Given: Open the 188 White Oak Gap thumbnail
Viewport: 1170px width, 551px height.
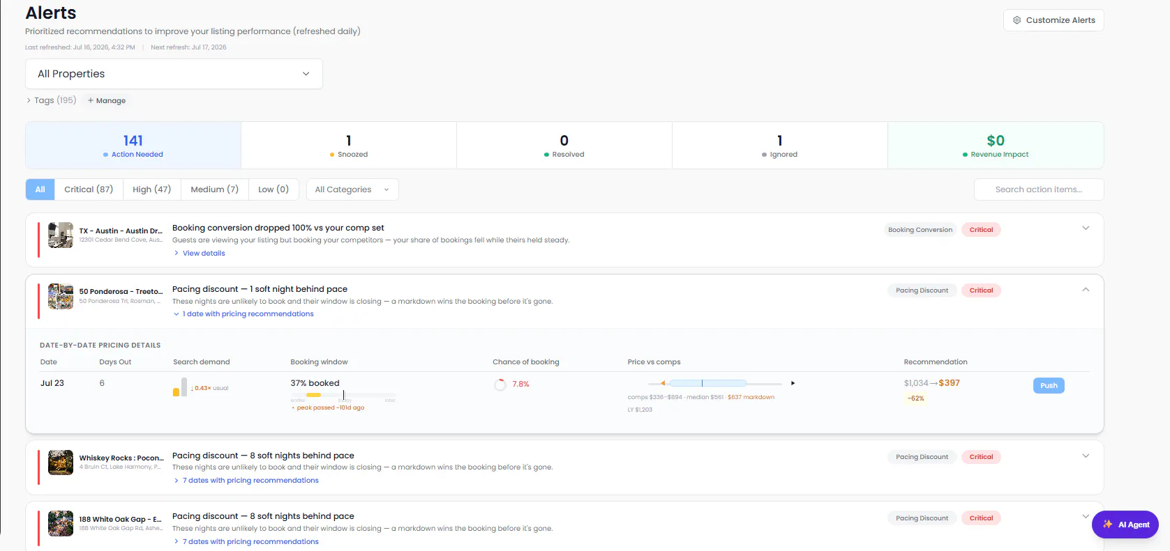Looking at the screenshot, I should point(61,524).
